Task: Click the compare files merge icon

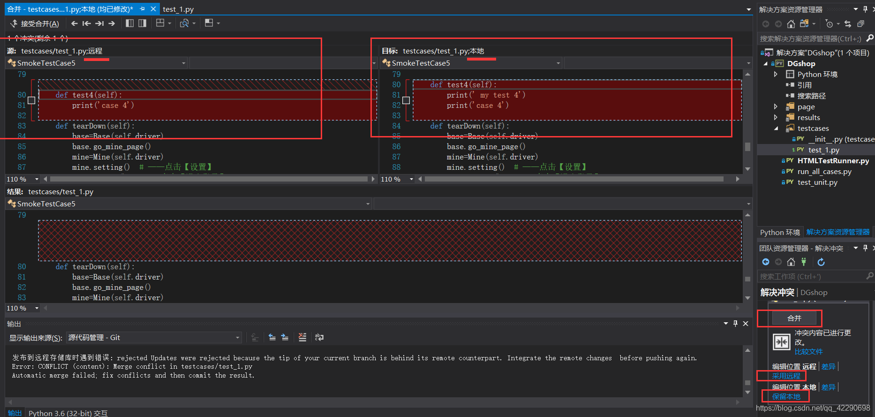Action: click(x=782, y=342)
